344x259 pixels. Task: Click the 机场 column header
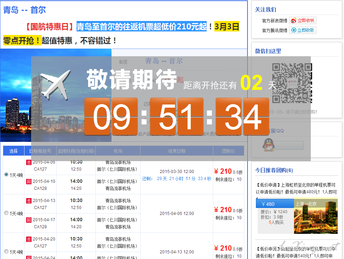point(118,151)
